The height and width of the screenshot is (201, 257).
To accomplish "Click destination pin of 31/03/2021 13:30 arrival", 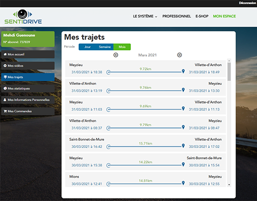I will pyautogui.click(x=183, y=90).
